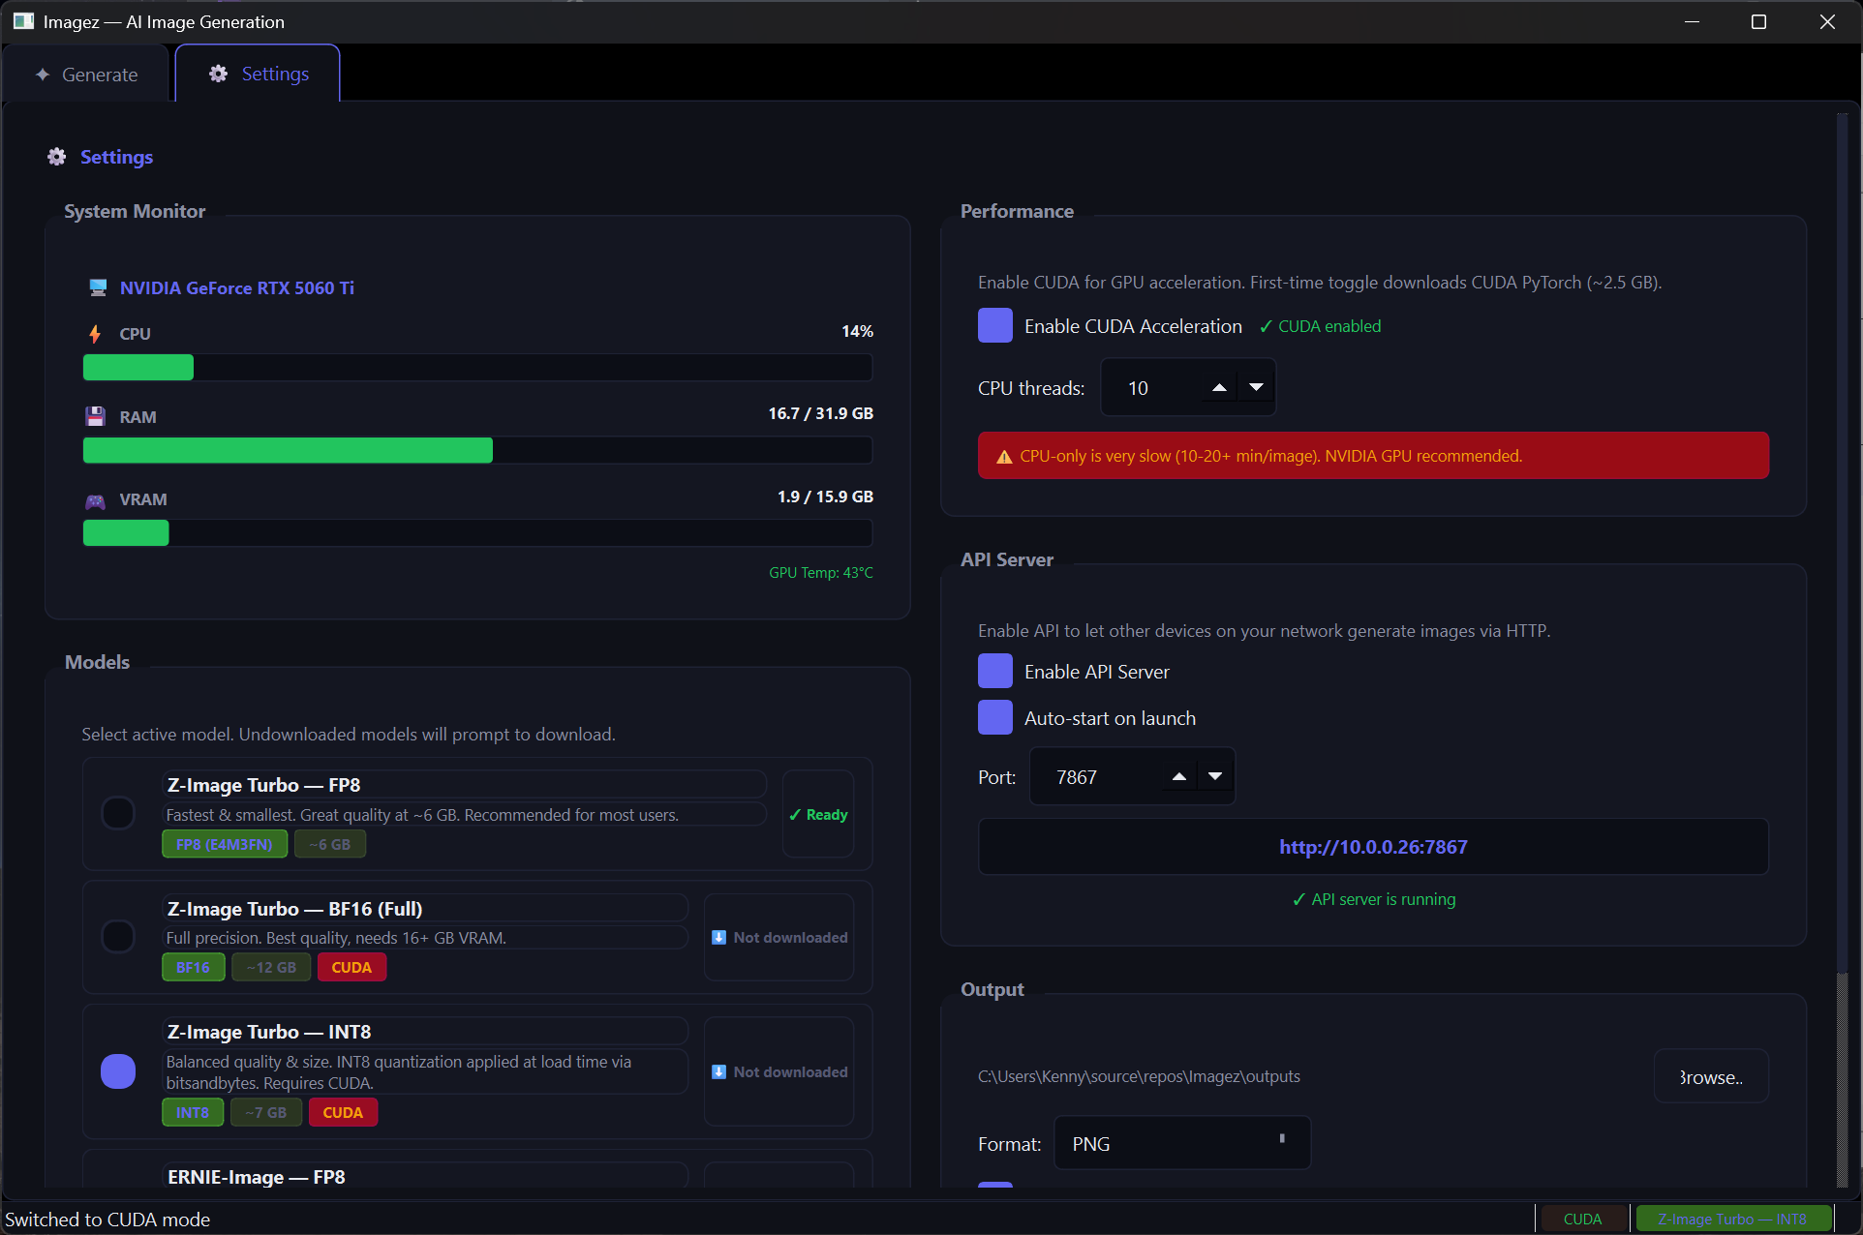Screen dimensions: 1863x1235
Task: Click Z-Image Turbo — INT8 status bar badge
Action: (1732, 1220)
